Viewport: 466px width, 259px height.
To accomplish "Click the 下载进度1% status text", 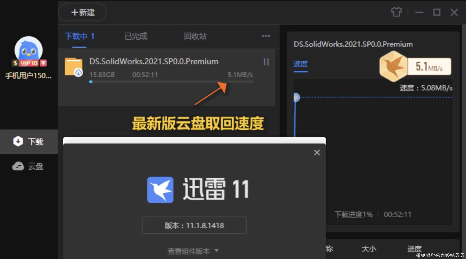I will click(x=354, y=215).
